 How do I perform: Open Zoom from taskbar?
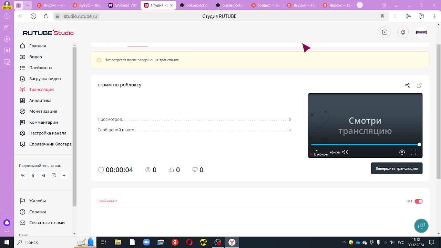[146, 242]
